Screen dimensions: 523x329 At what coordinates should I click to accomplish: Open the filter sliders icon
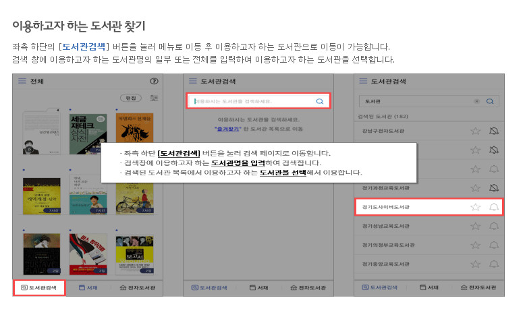[155, 98]
